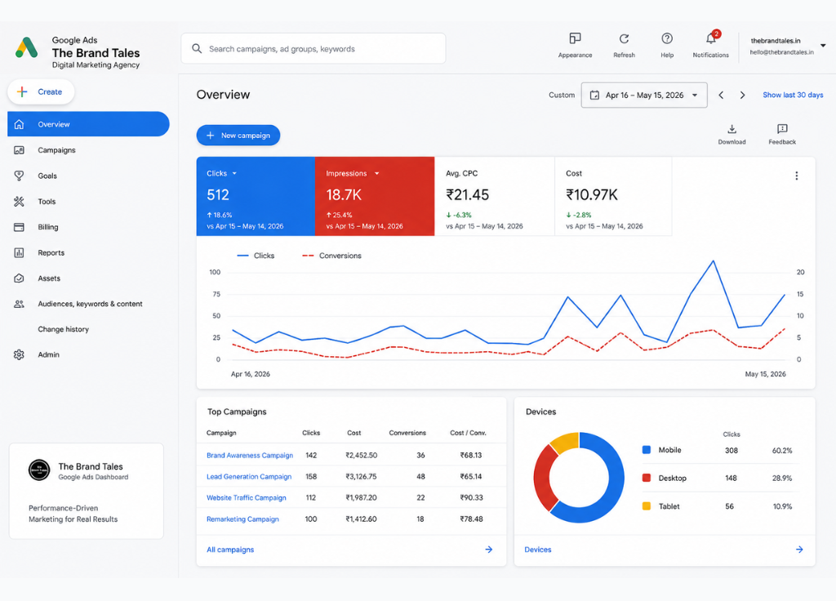836x601 pixels.
Task: Click the red Desktop legend swatch
Action: tap(647, 478)
